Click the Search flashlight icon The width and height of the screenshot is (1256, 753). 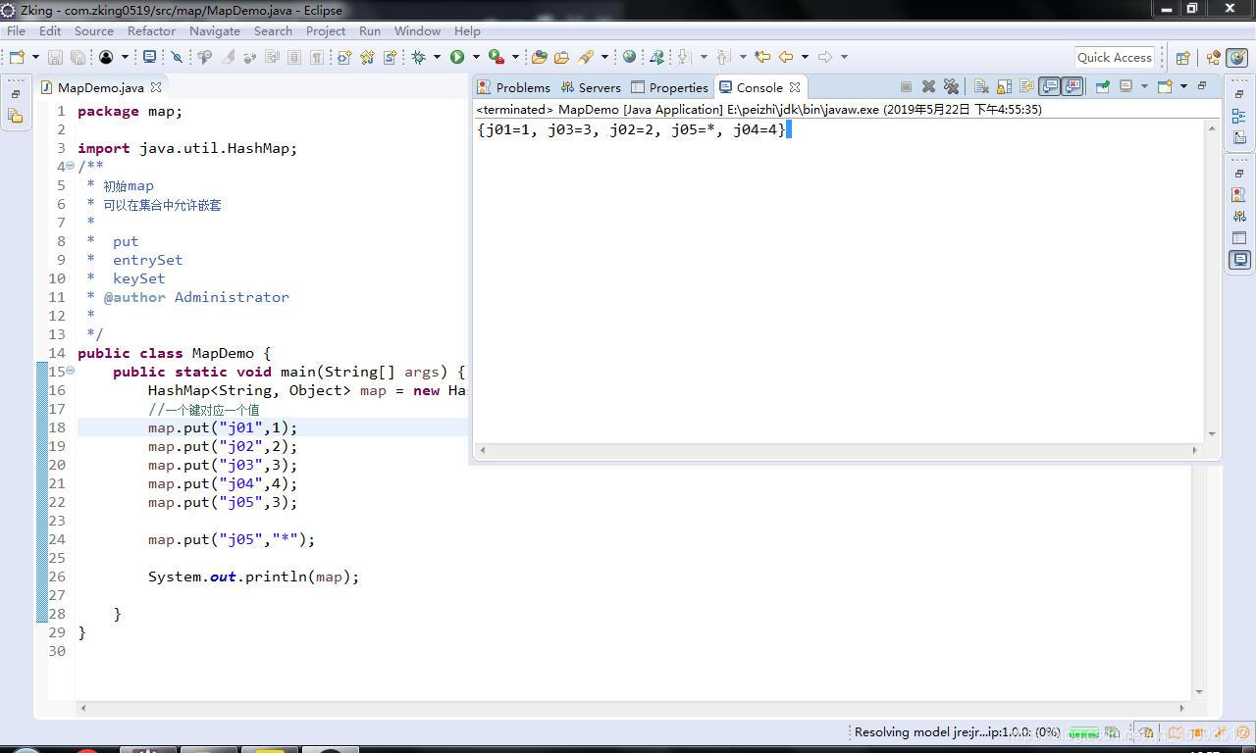click(586, 57)
